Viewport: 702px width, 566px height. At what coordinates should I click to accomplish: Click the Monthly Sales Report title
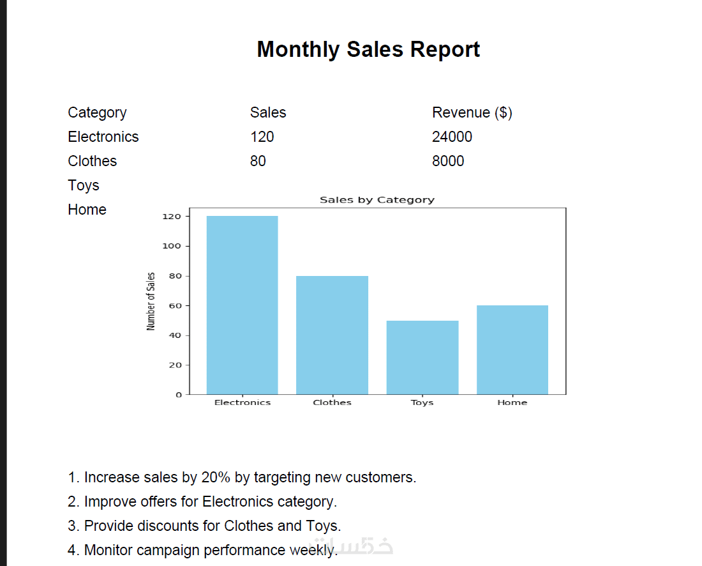(x=368, y=49)
